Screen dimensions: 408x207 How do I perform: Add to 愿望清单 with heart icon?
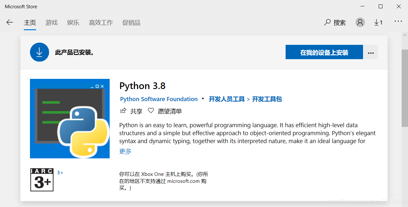(x=151, y=111)
